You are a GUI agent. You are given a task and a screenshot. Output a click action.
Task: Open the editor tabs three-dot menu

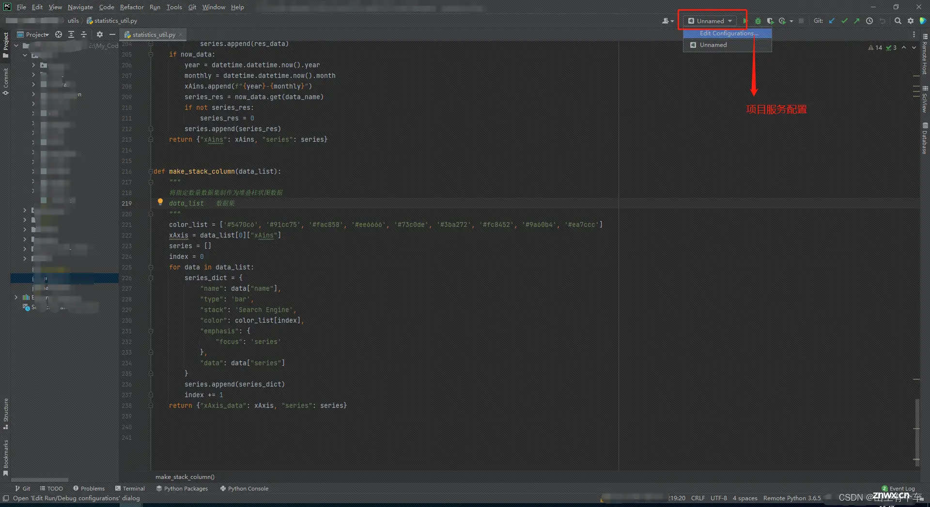point(914,34)
